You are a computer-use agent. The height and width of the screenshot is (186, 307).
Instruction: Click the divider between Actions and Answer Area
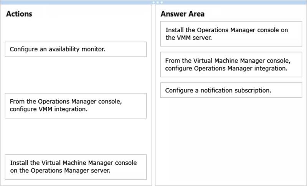tap(153, 96)
